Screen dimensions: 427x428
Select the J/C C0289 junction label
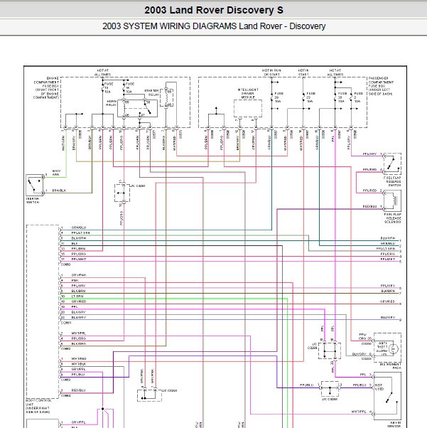pos(313,346)
